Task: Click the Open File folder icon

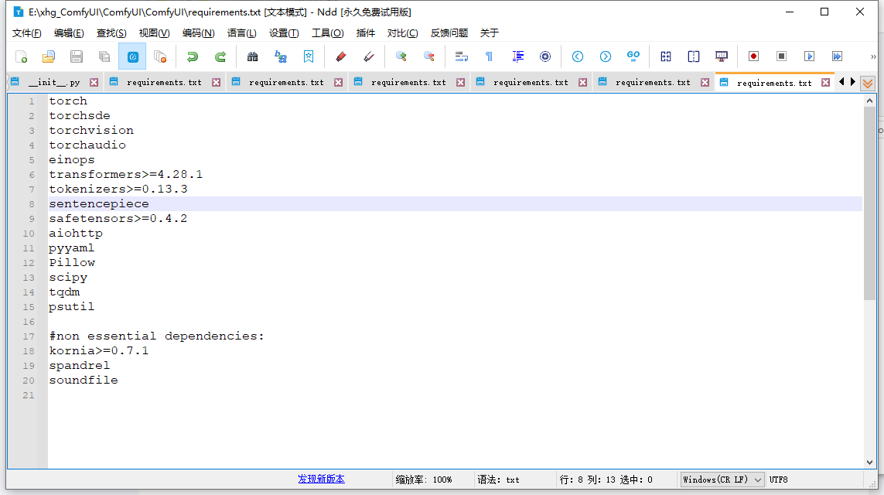Action: pyautogui.click(x=49, y=56)
